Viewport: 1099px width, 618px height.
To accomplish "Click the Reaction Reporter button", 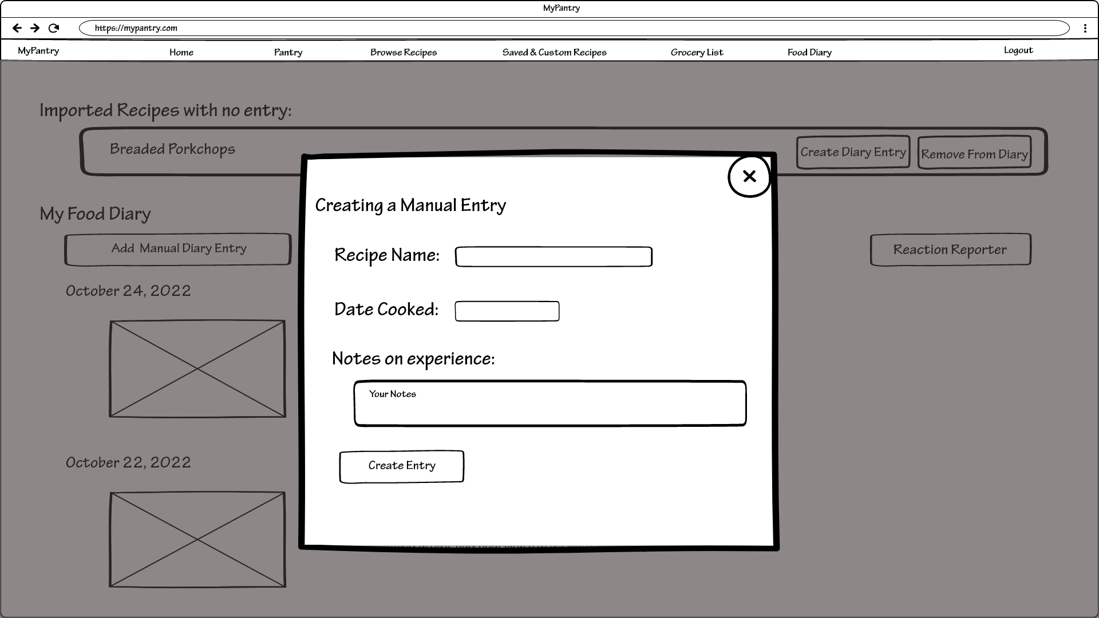I will pyautogui.click(x=950, y=249).
